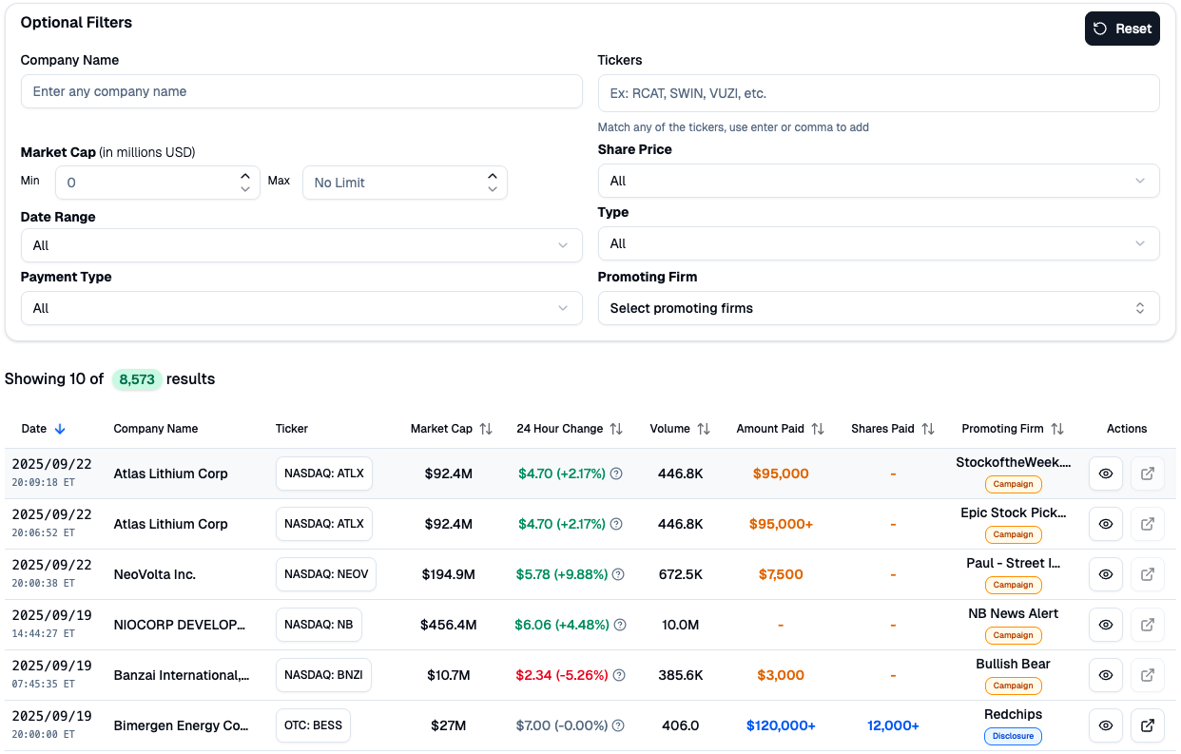This screenshot has height=754, width=1181.
Task: Click the Date column sort arrow
Action: [60, 429]
